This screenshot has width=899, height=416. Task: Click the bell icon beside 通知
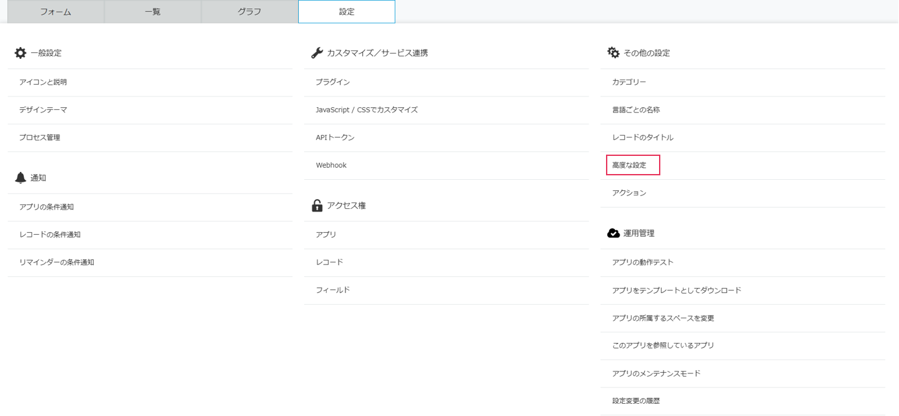21,178
